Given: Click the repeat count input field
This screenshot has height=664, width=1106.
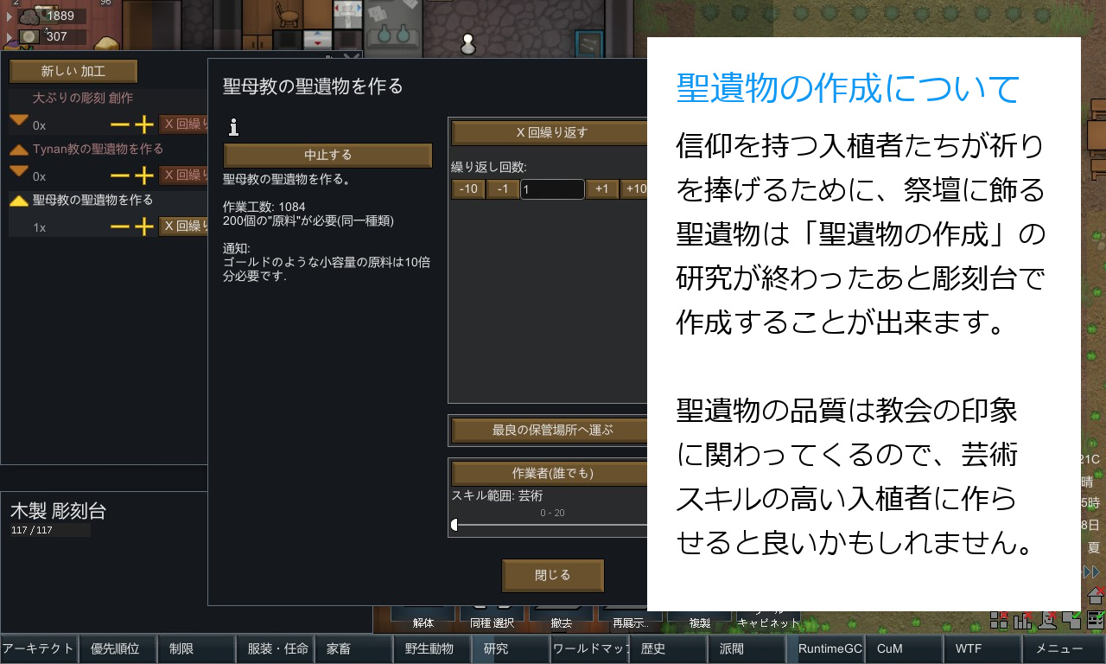Looking at the screenshot, I should pyautogui.click(x=551, y=188).
